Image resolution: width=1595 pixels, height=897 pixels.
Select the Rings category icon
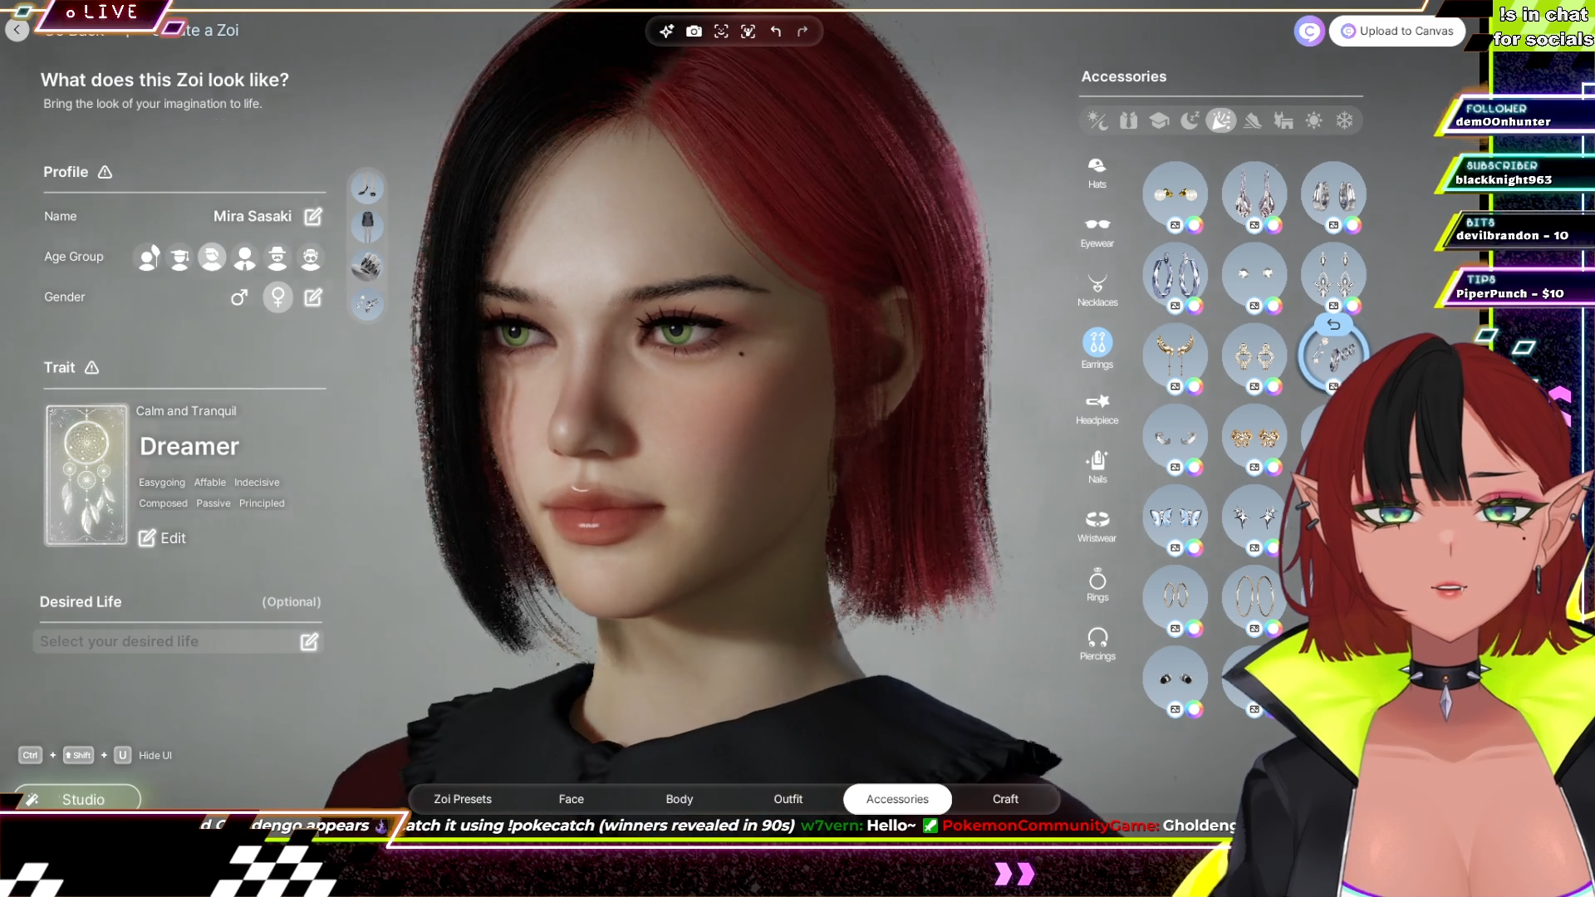pos(1097,585)
